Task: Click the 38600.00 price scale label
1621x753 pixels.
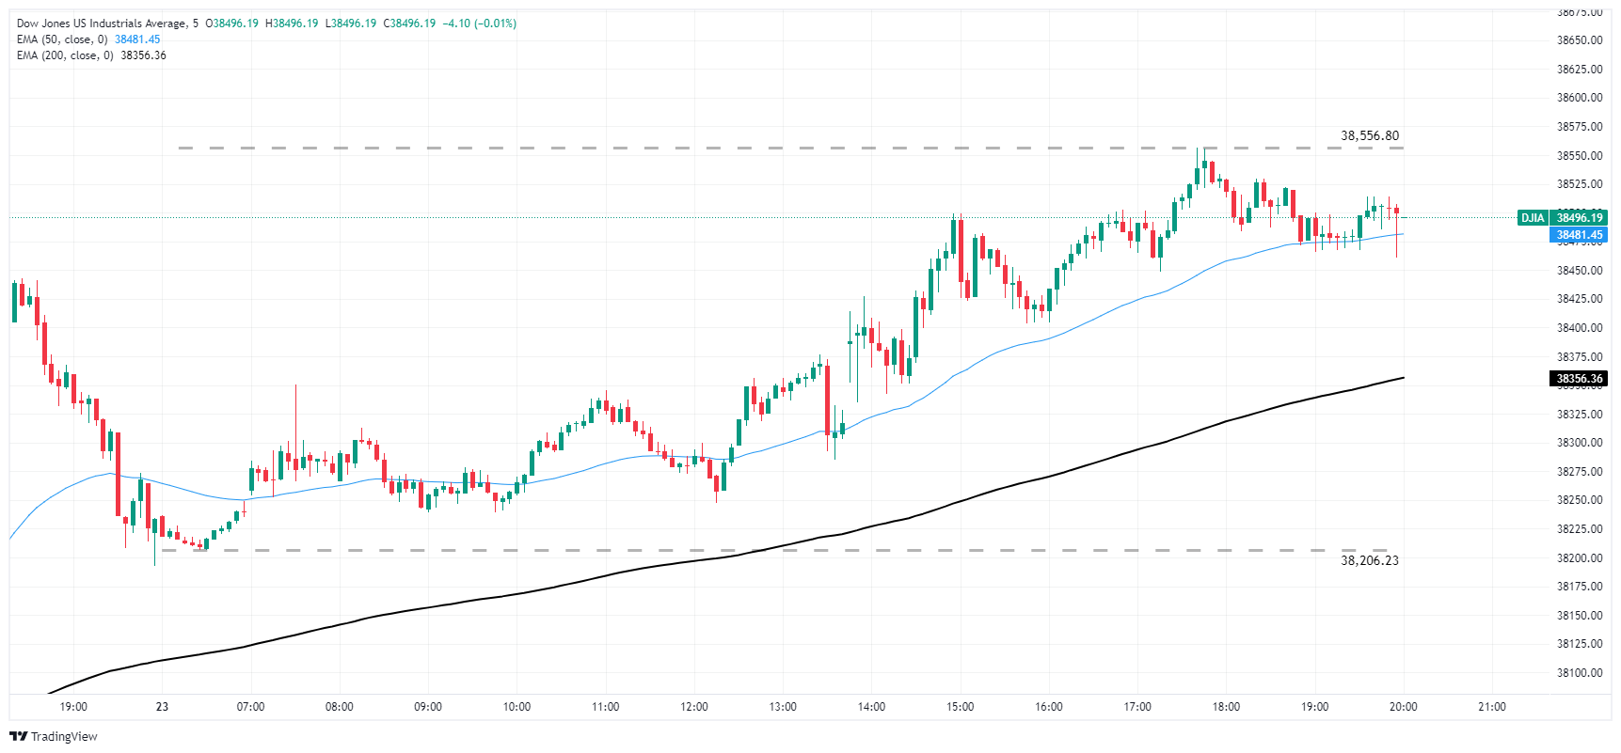Action: coord(1580,98)
